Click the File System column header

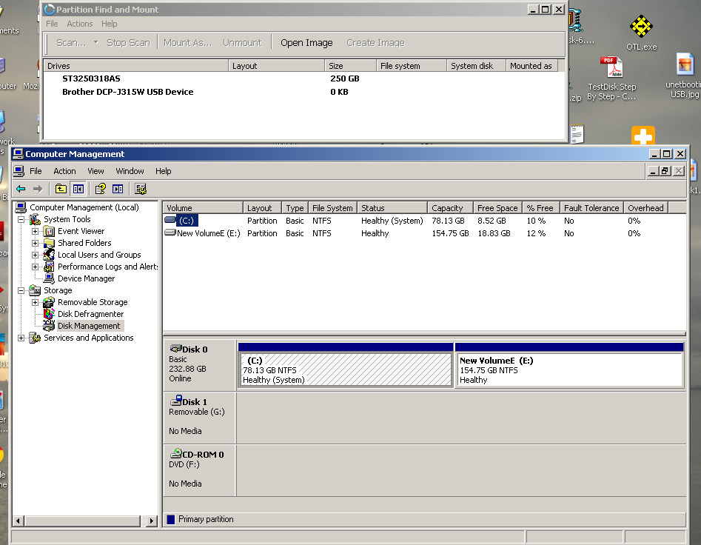tap(332, 208)
